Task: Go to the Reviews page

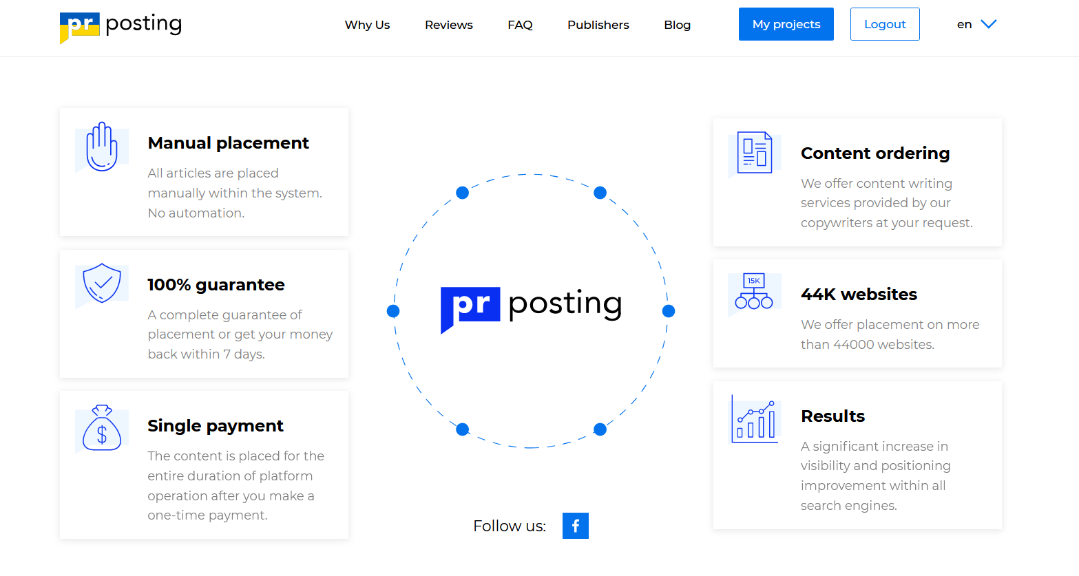Action: 449,25
